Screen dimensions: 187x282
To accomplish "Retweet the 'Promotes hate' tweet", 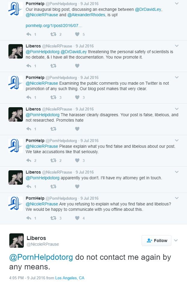I will tap(53, 129).
